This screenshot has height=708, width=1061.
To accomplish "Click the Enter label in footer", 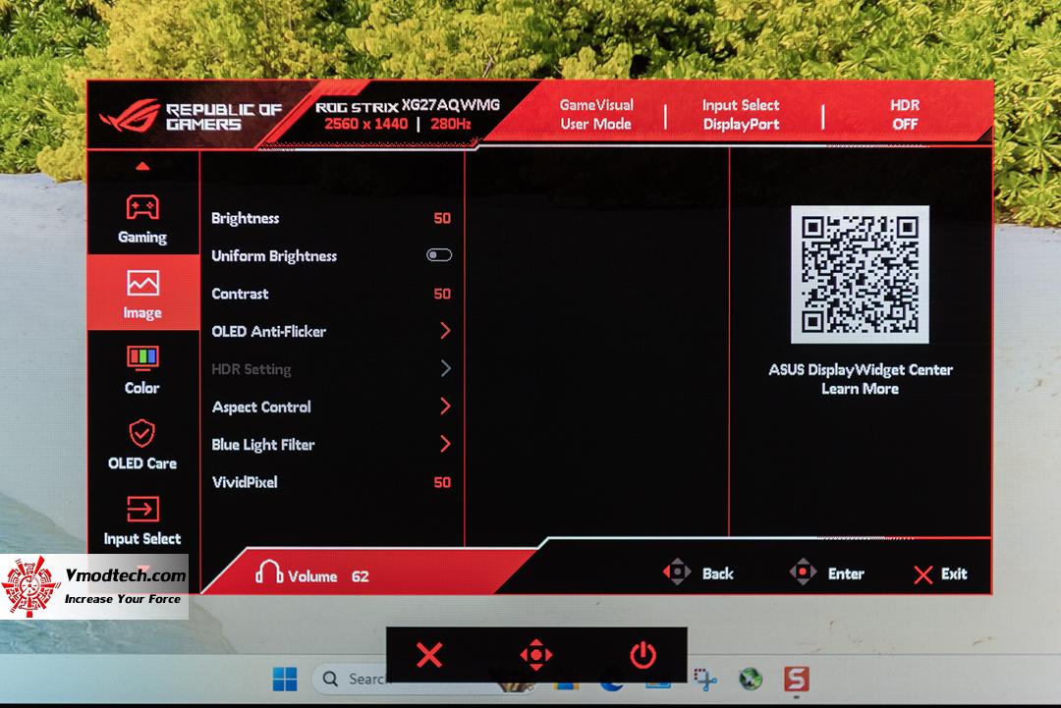I will click(x=846, y=573).
